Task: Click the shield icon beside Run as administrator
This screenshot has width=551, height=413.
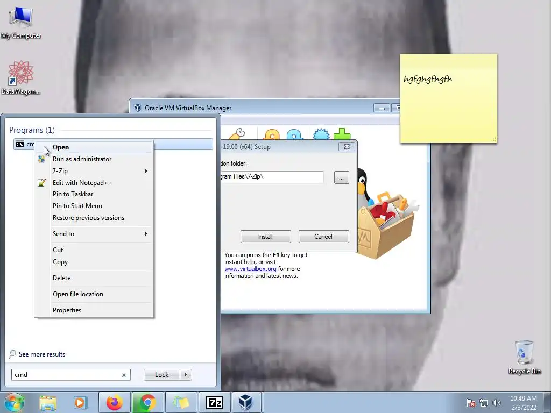Action: (41, 159)
